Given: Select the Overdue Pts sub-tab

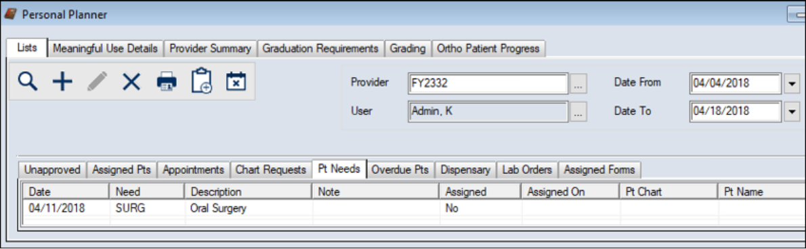Looking at the screenshot, I should (401, 170).
